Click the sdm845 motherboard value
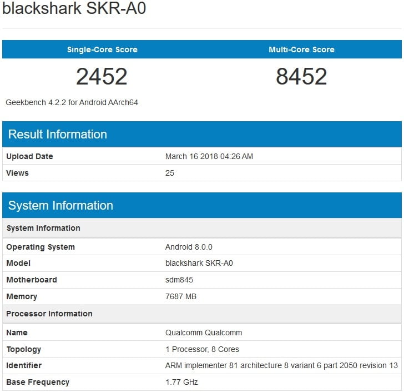Viewport: 404px width, 392px height. click(179, 280)
